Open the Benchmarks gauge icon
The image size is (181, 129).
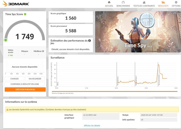123,2
